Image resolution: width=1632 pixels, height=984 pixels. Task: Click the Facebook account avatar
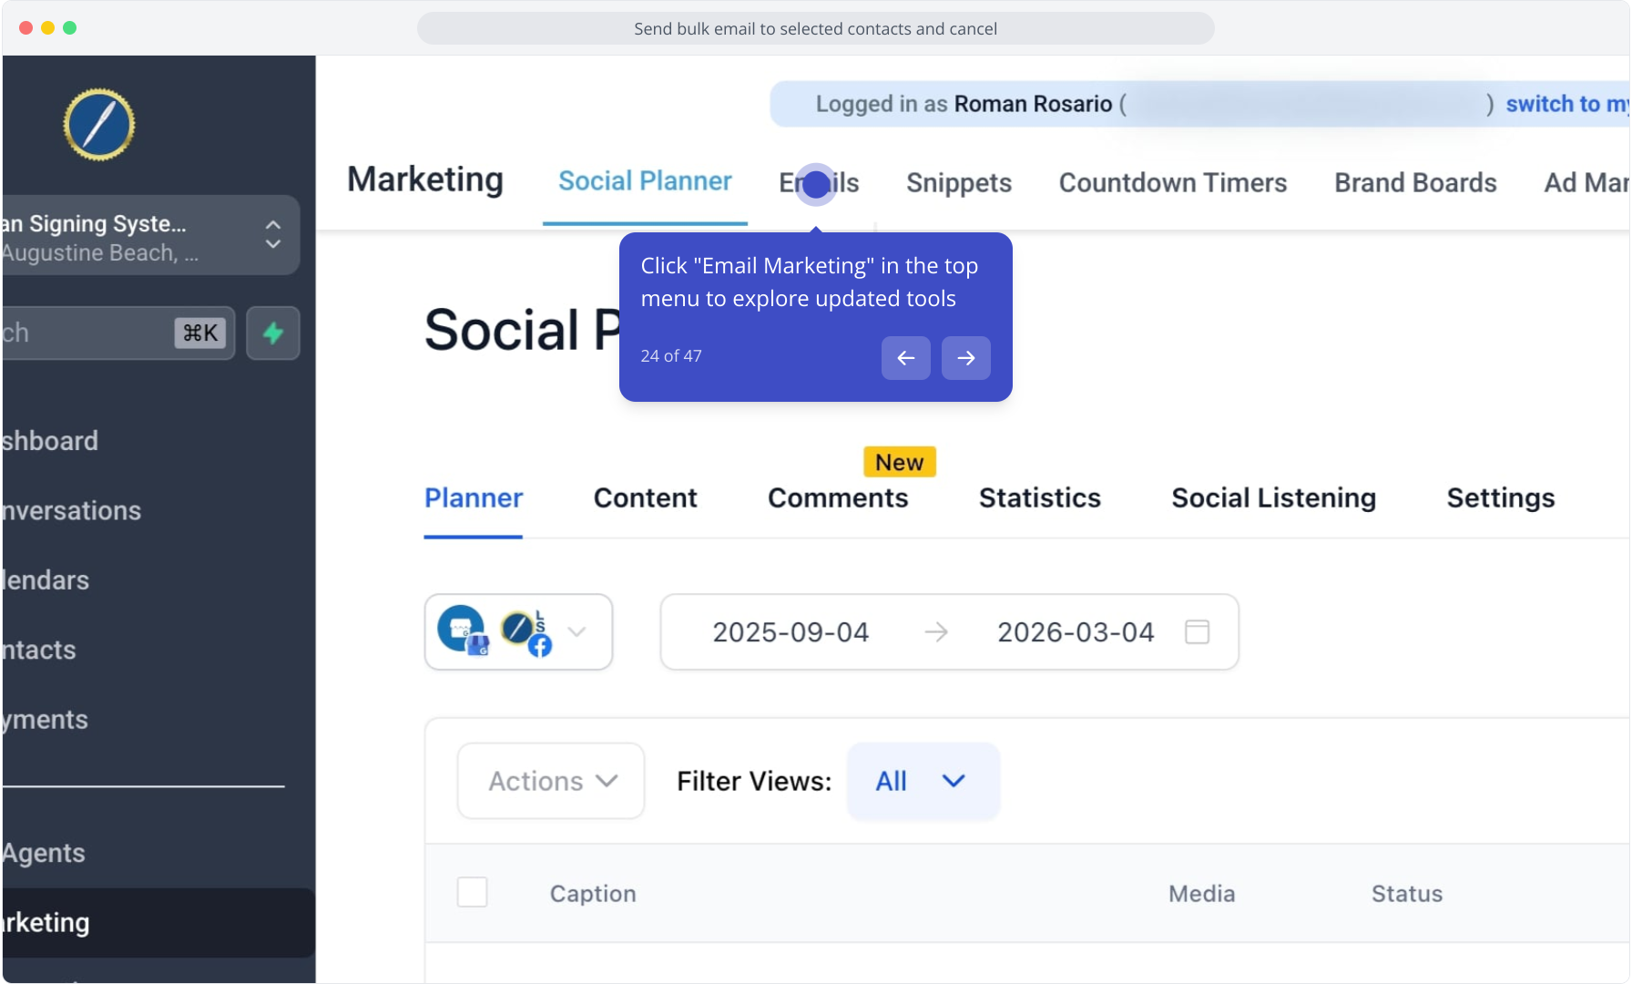526,632
